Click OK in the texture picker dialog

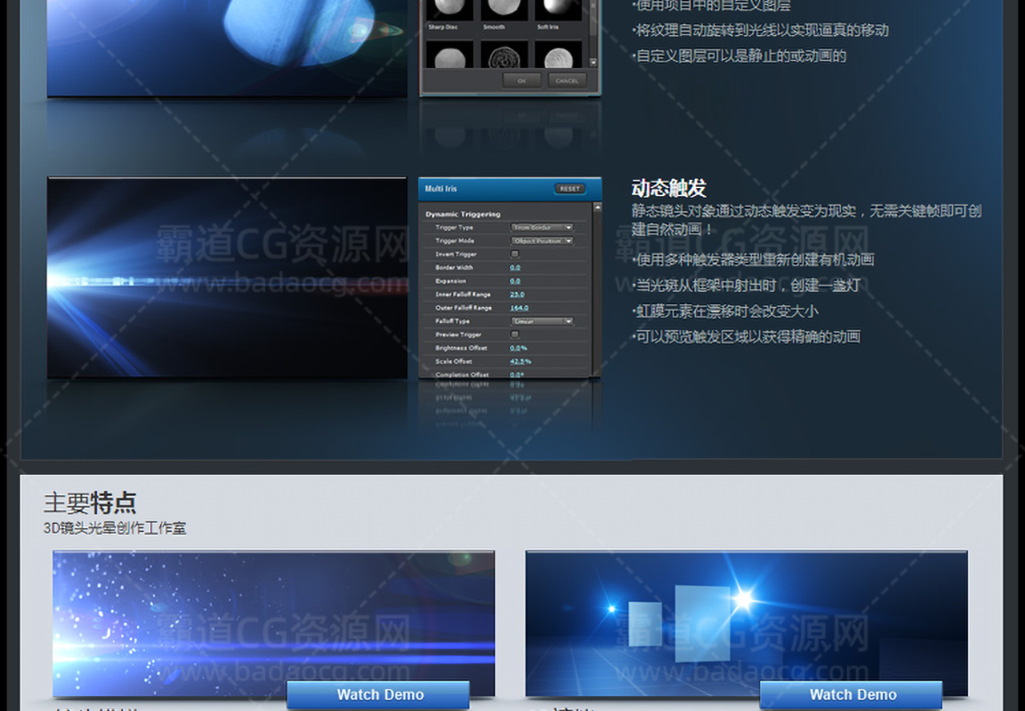(522, 81)
